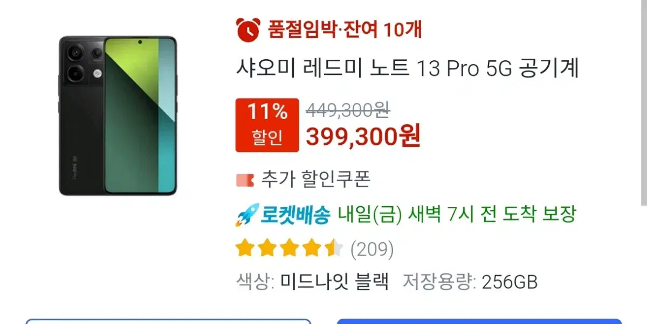Click the blue button at the bottom right

[479, 321]
